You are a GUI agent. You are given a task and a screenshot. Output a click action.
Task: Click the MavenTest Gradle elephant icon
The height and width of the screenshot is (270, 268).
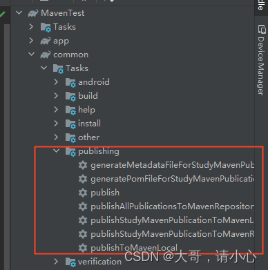point(33,13)
